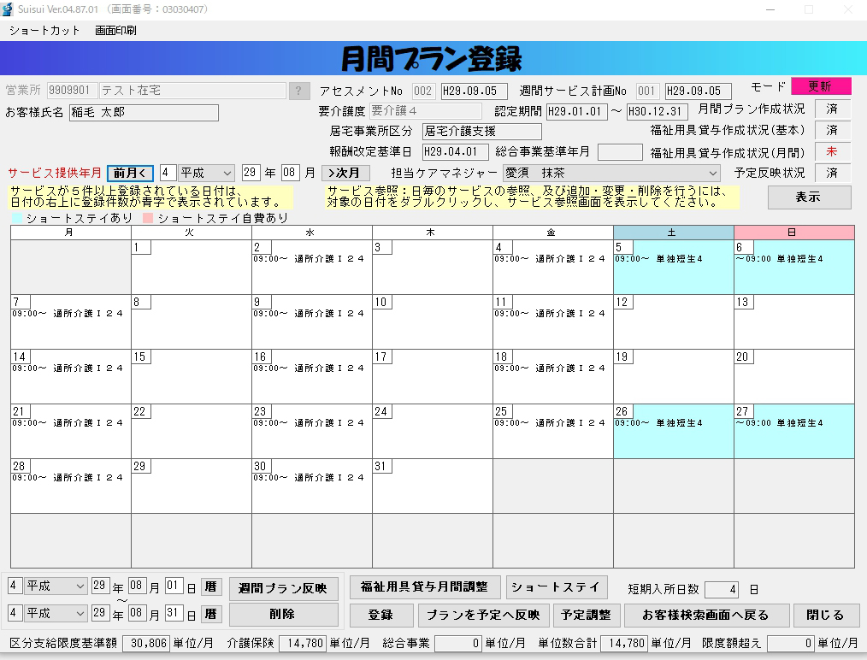Go to previous month with 前月< button
The height and width of the screenshot is (660, 867).
click(130, 173)
